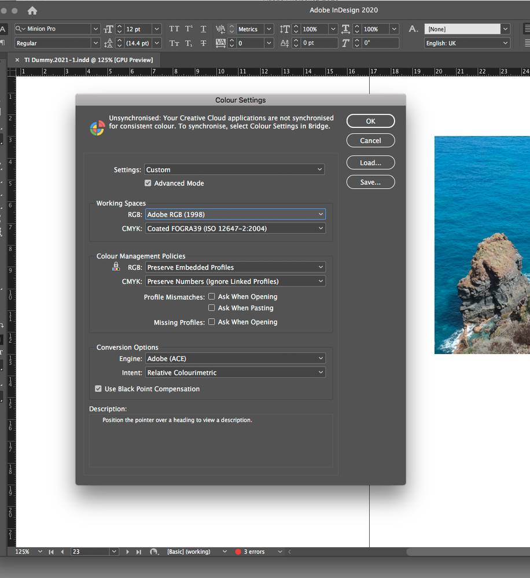Open the Engine Adobe (ACE) dropdown
Screen dimensions: 530x578
[x=235, y=358]
